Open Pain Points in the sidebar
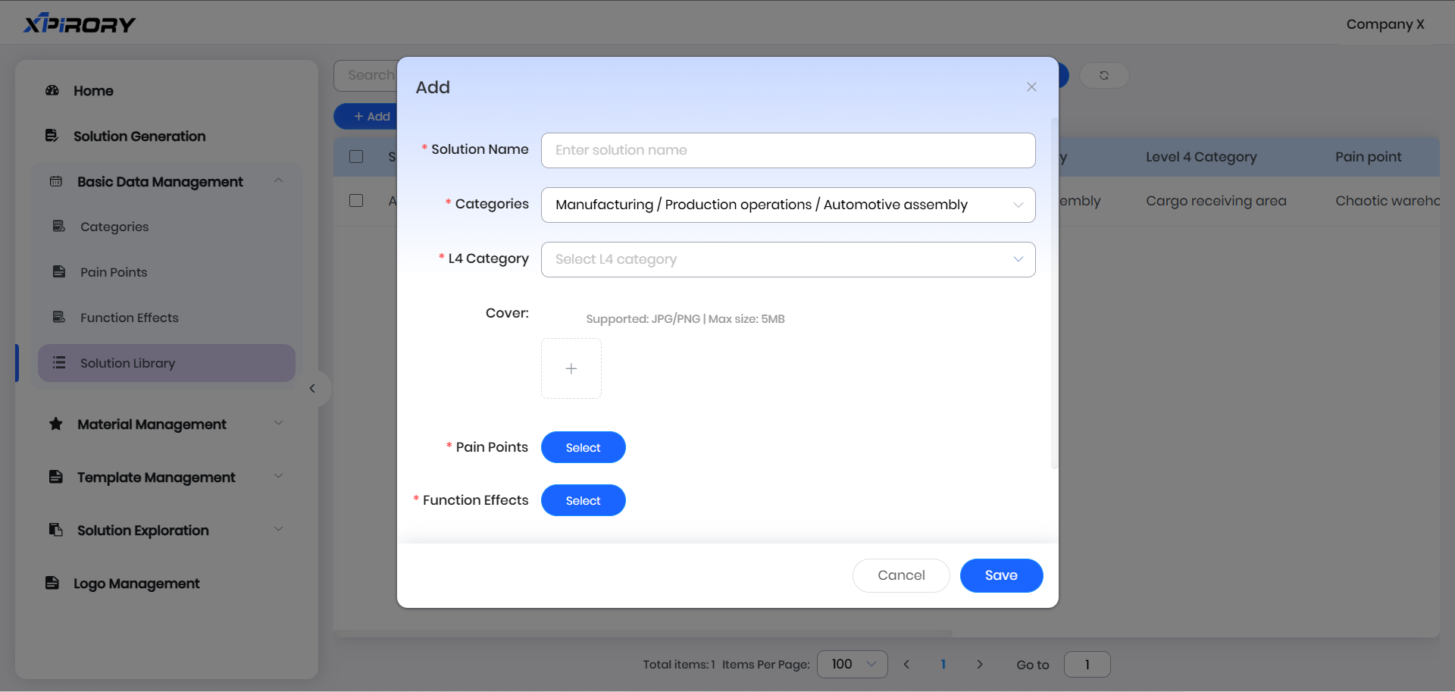 114,272
